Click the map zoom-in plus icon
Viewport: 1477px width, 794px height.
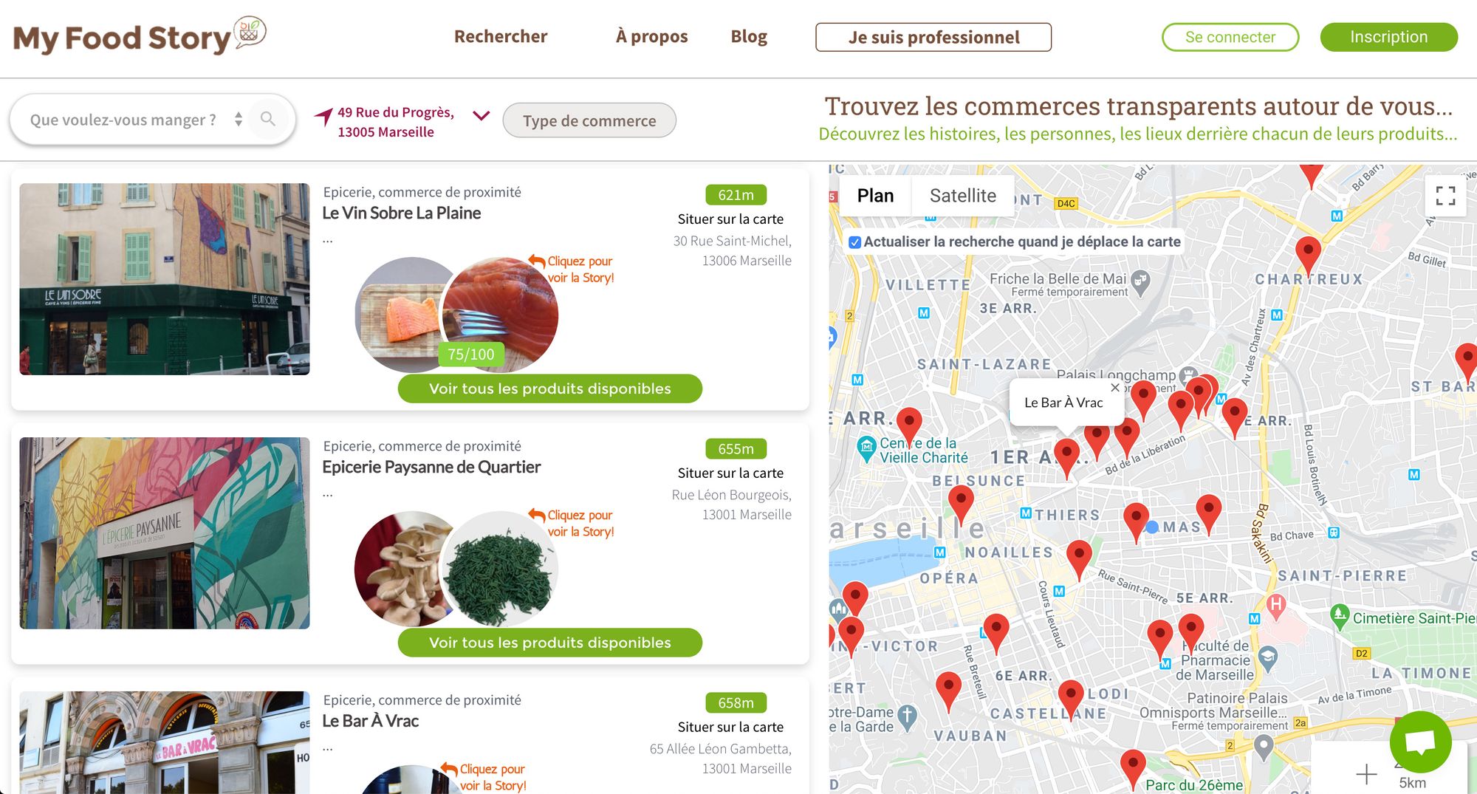pyautogui.click(x=1366, y=773)
